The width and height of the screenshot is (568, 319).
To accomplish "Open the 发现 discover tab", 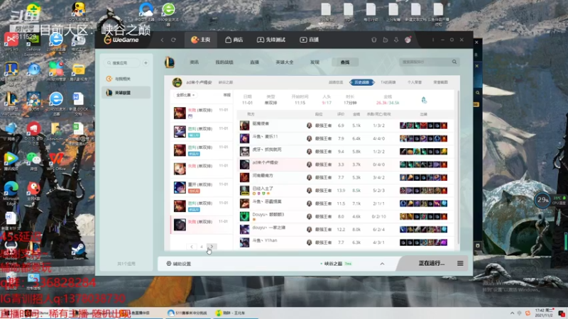I will click(315, 62).
